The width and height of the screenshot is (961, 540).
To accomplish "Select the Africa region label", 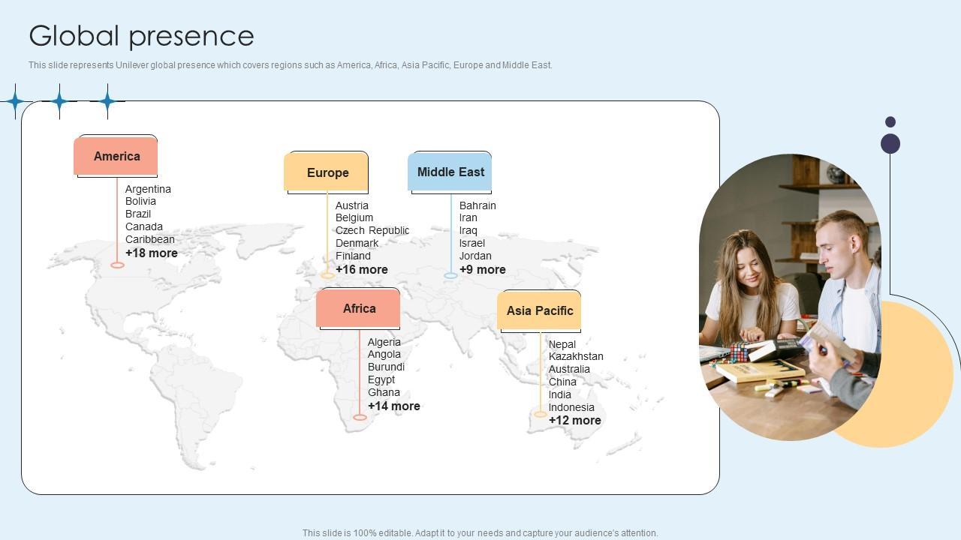I will 359,308.
